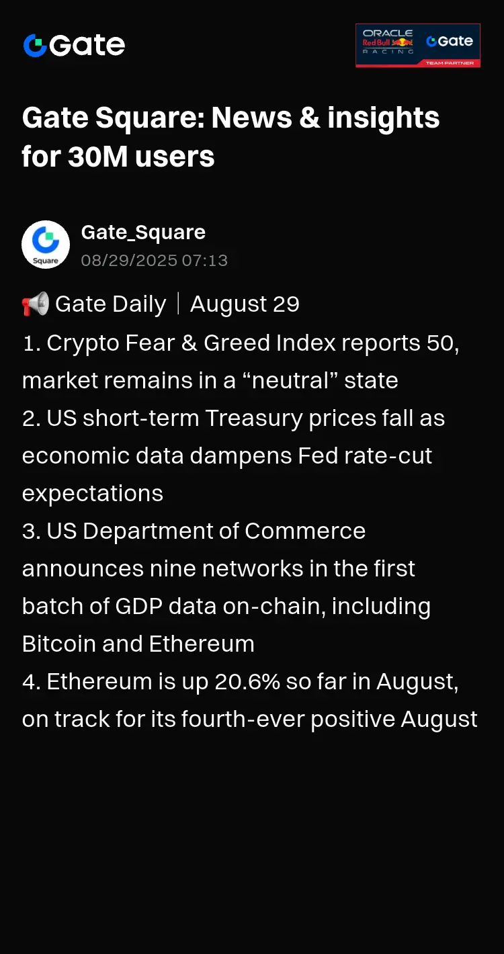
Task: Click the Red Bull logo in partner badge
Action: click(388, 42)
